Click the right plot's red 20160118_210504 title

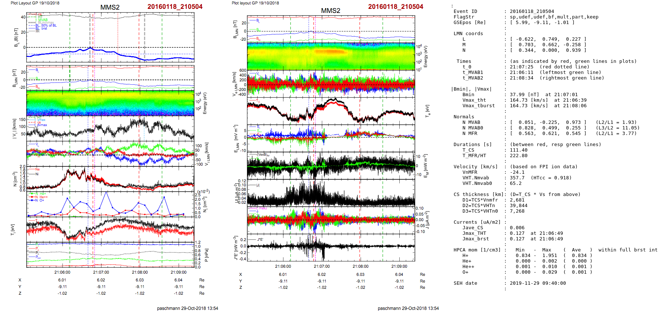point(395,7)
